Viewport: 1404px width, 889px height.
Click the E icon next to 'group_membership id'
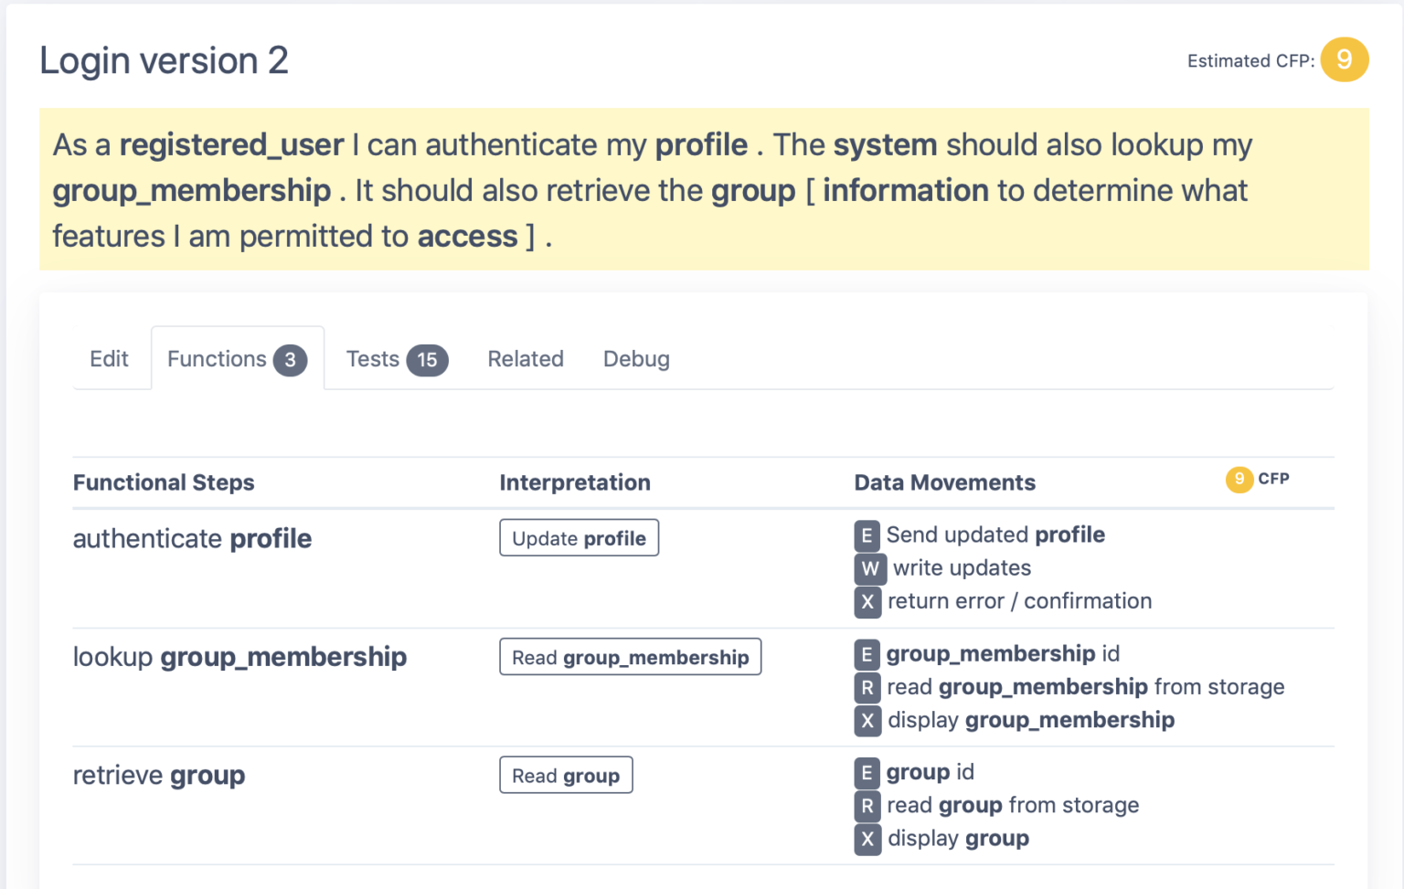pos(867,654)
